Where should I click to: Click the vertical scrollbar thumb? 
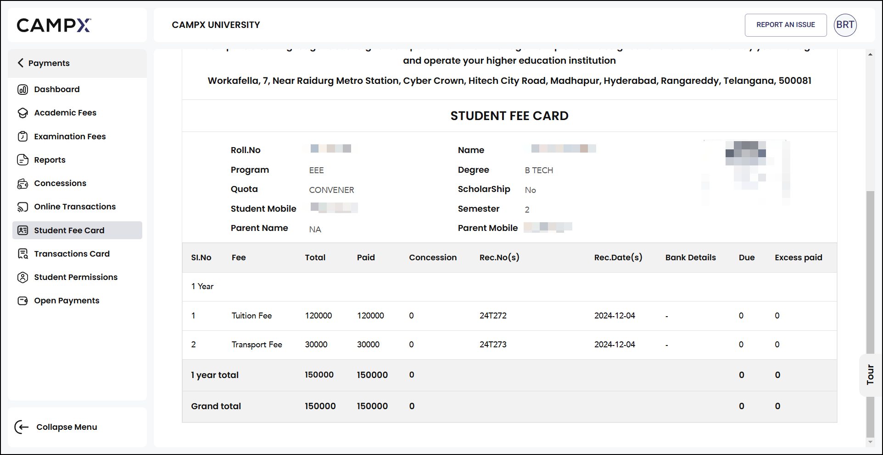(x=870, y=314)
